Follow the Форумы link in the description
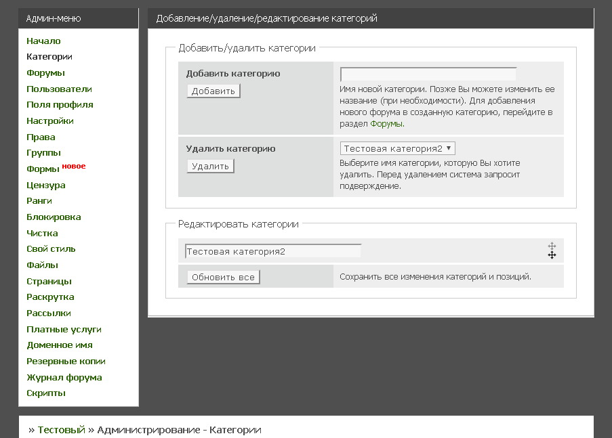Viewport: 612px width, 438px height. 386,124
